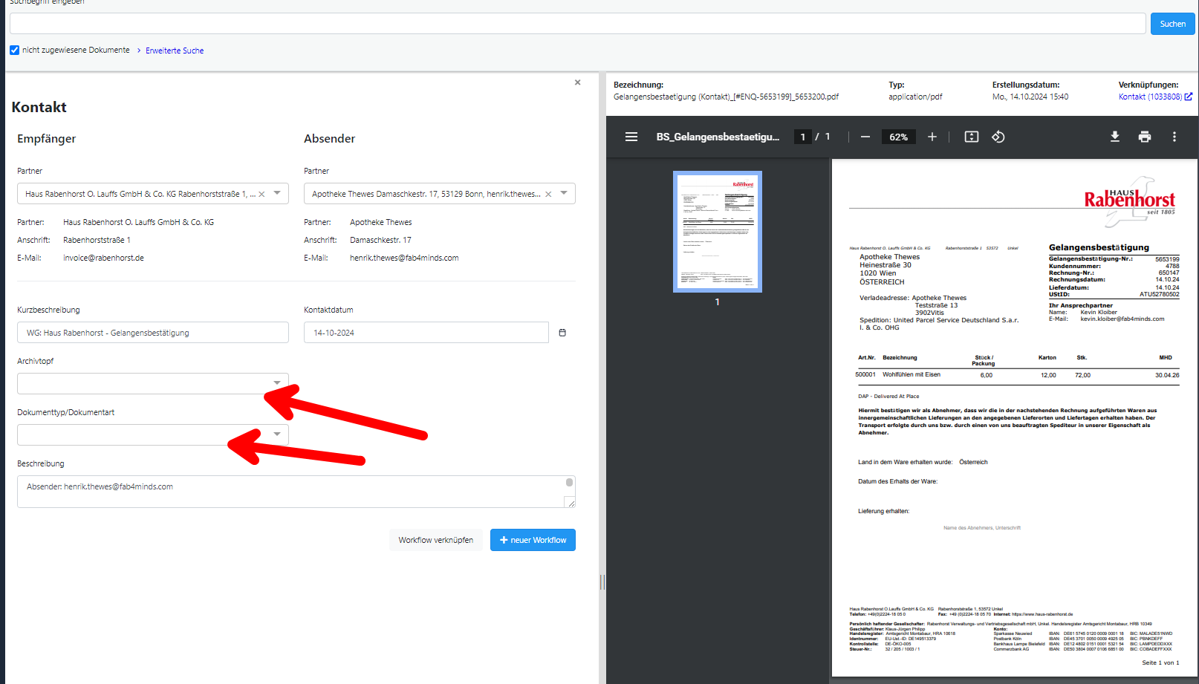Expand the Archivtopf dropdown
This screenshot has width=1199, height=684.
pyautogui.click(x=277, y=383)
